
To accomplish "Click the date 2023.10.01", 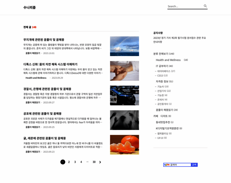I will pos(49,53).
